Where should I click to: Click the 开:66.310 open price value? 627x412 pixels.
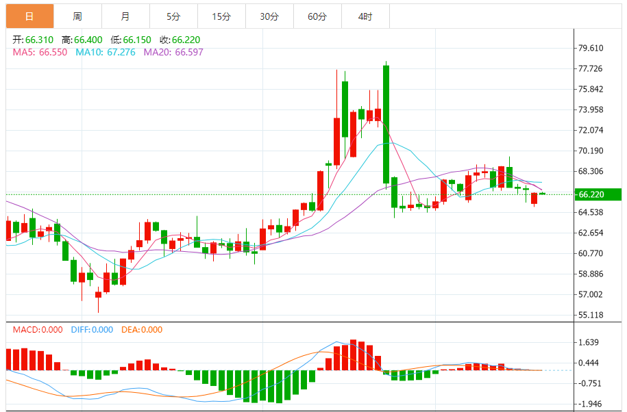click(x=33, y=40)
